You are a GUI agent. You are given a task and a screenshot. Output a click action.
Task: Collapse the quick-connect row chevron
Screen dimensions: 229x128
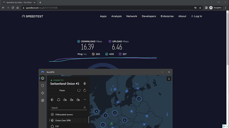(85, 100)
